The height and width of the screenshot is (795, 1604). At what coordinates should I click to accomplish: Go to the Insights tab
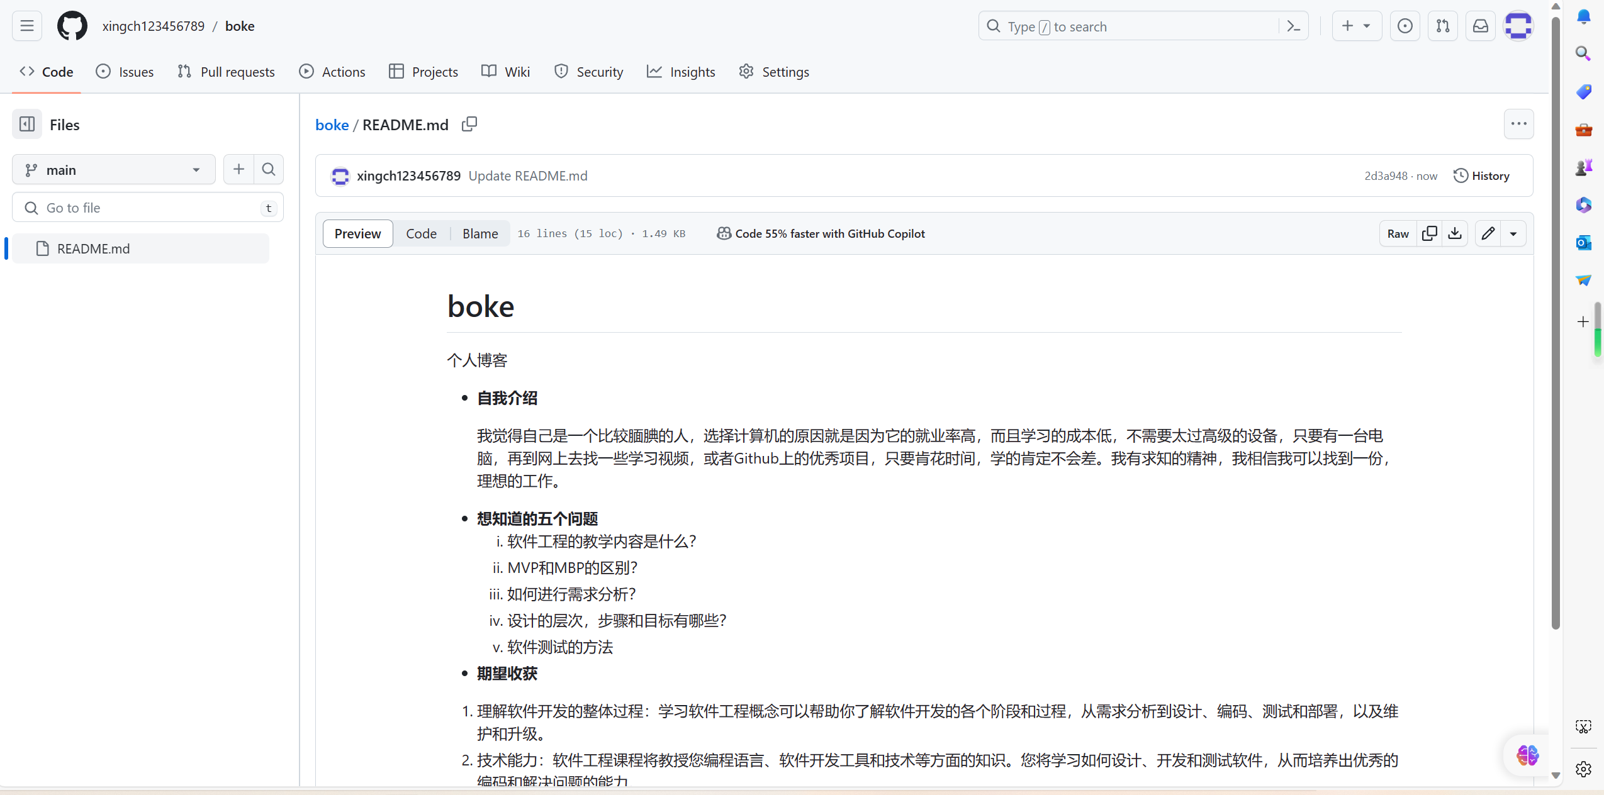pyautogui.click(x=681, y=72)
